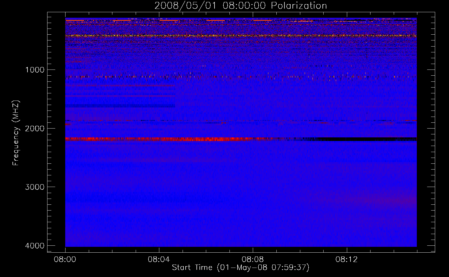Screen dimensions: 449x277
Task: Click the 08:12 time tick label
Action: [x=347, y=260]
